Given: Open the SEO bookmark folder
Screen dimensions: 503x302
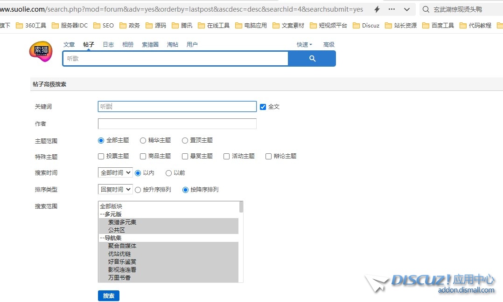Looking at the screenshot, I should [103, 26].
